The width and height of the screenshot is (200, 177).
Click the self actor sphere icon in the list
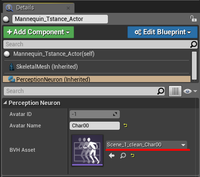(7, 54)
